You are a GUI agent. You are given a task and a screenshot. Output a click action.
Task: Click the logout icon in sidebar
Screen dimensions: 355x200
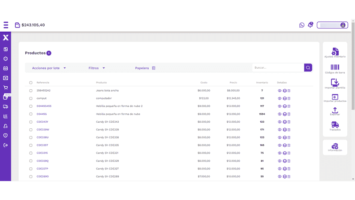tap(6, 145)
